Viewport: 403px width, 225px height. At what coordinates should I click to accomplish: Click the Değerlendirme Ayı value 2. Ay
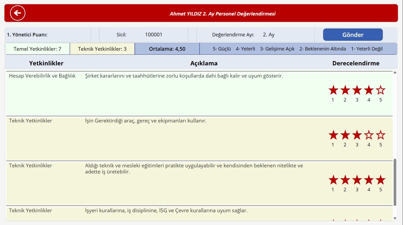tap(269, 35)
